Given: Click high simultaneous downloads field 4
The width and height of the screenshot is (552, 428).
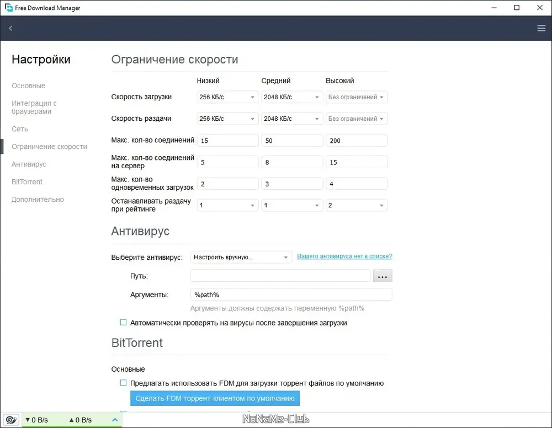Looking at the screenshot, I should click(x=357, y=184).
